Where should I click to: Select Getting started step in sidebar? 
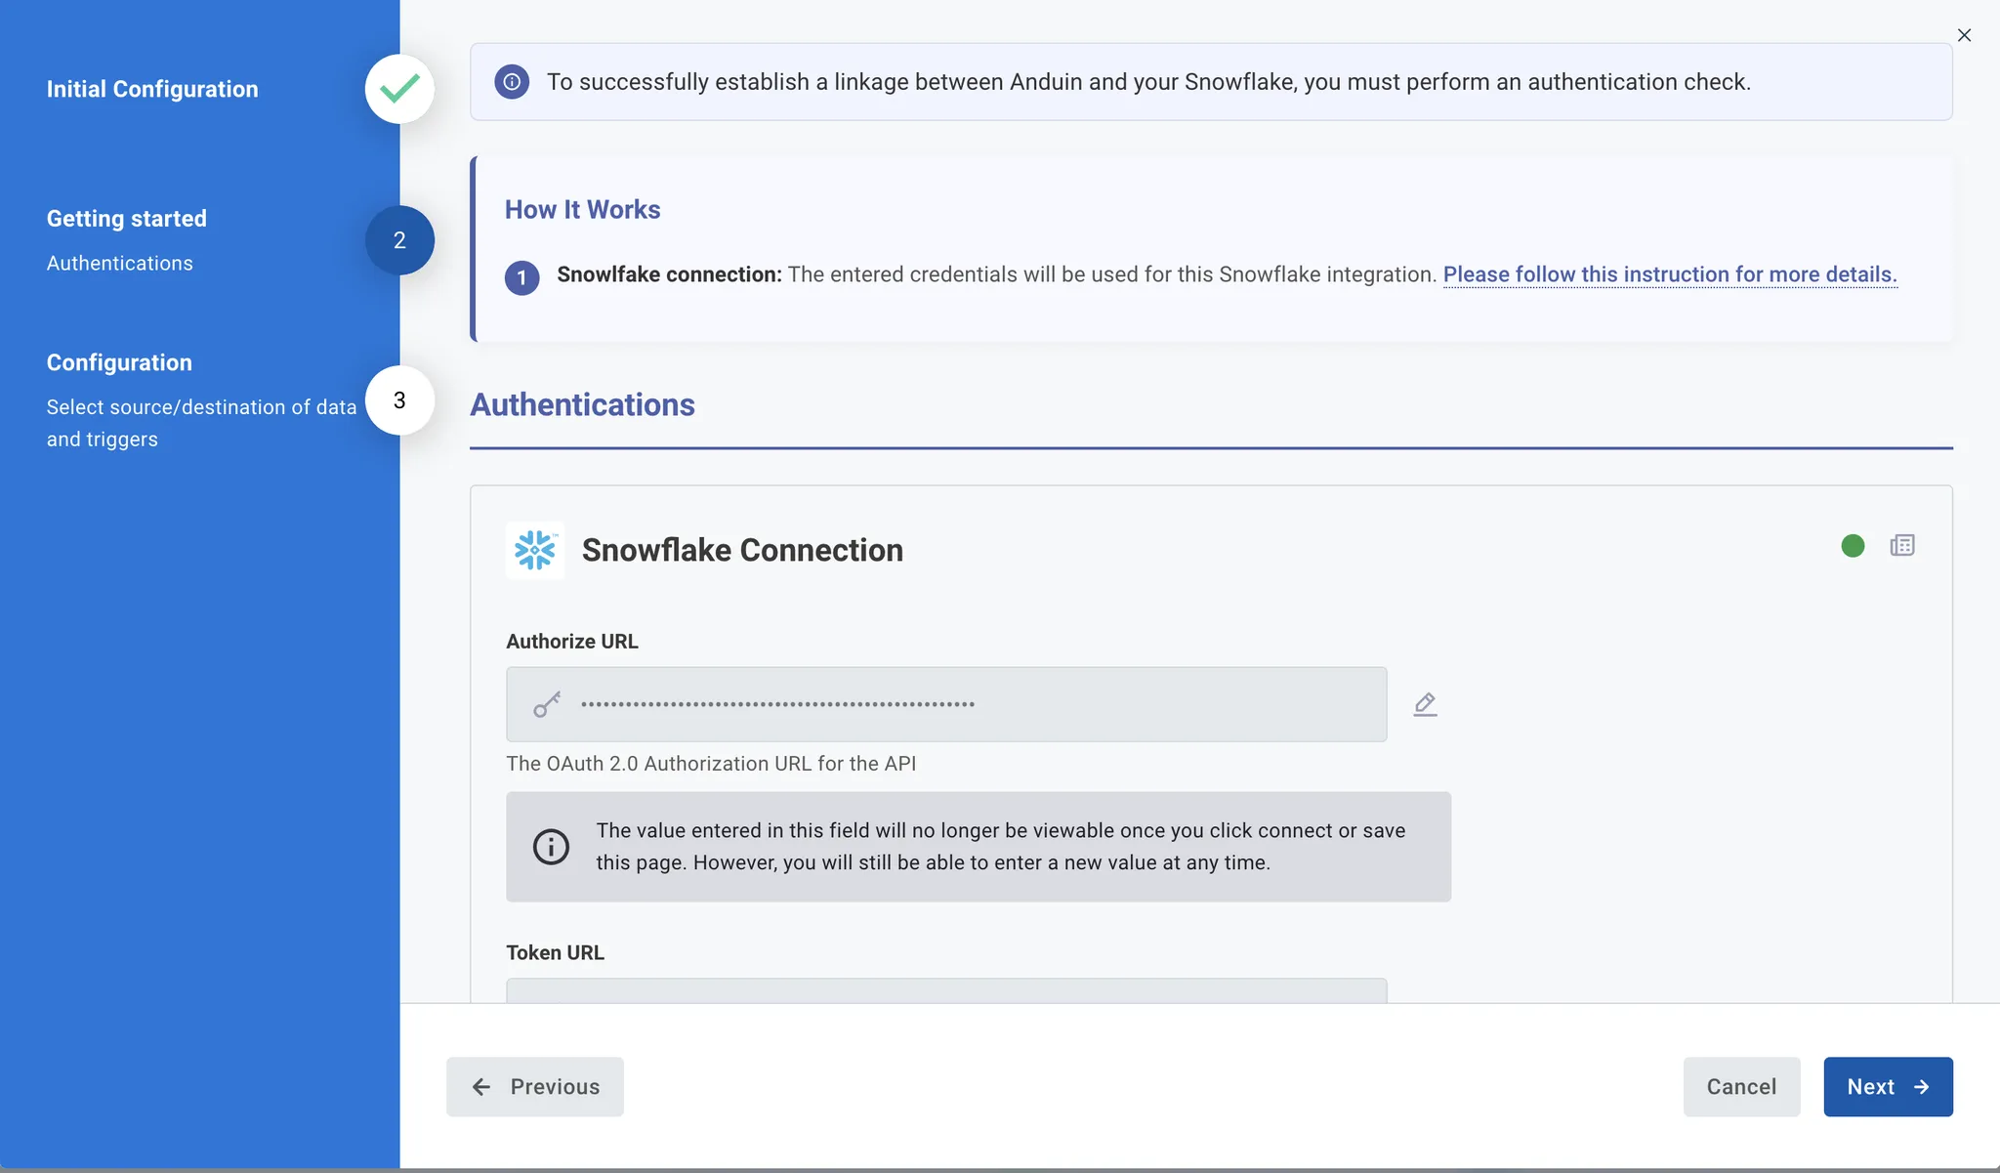click(127, 219)
